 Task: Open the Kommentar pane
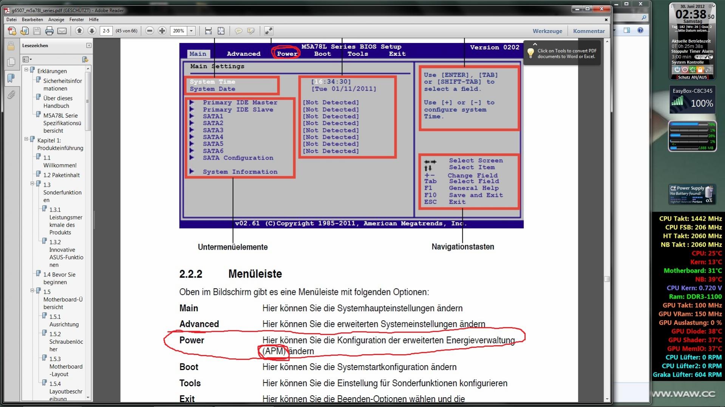pyautogui.click(x=589, y=31)
